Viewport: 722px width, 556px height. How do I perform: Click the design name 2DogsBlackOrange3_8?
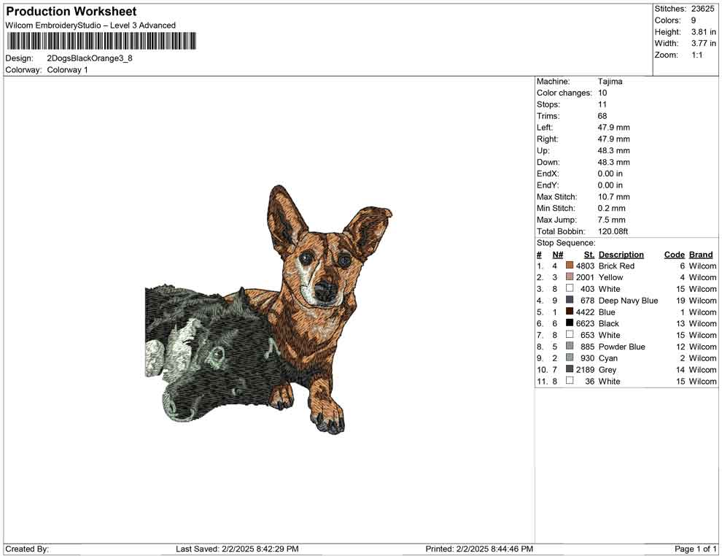90,58
